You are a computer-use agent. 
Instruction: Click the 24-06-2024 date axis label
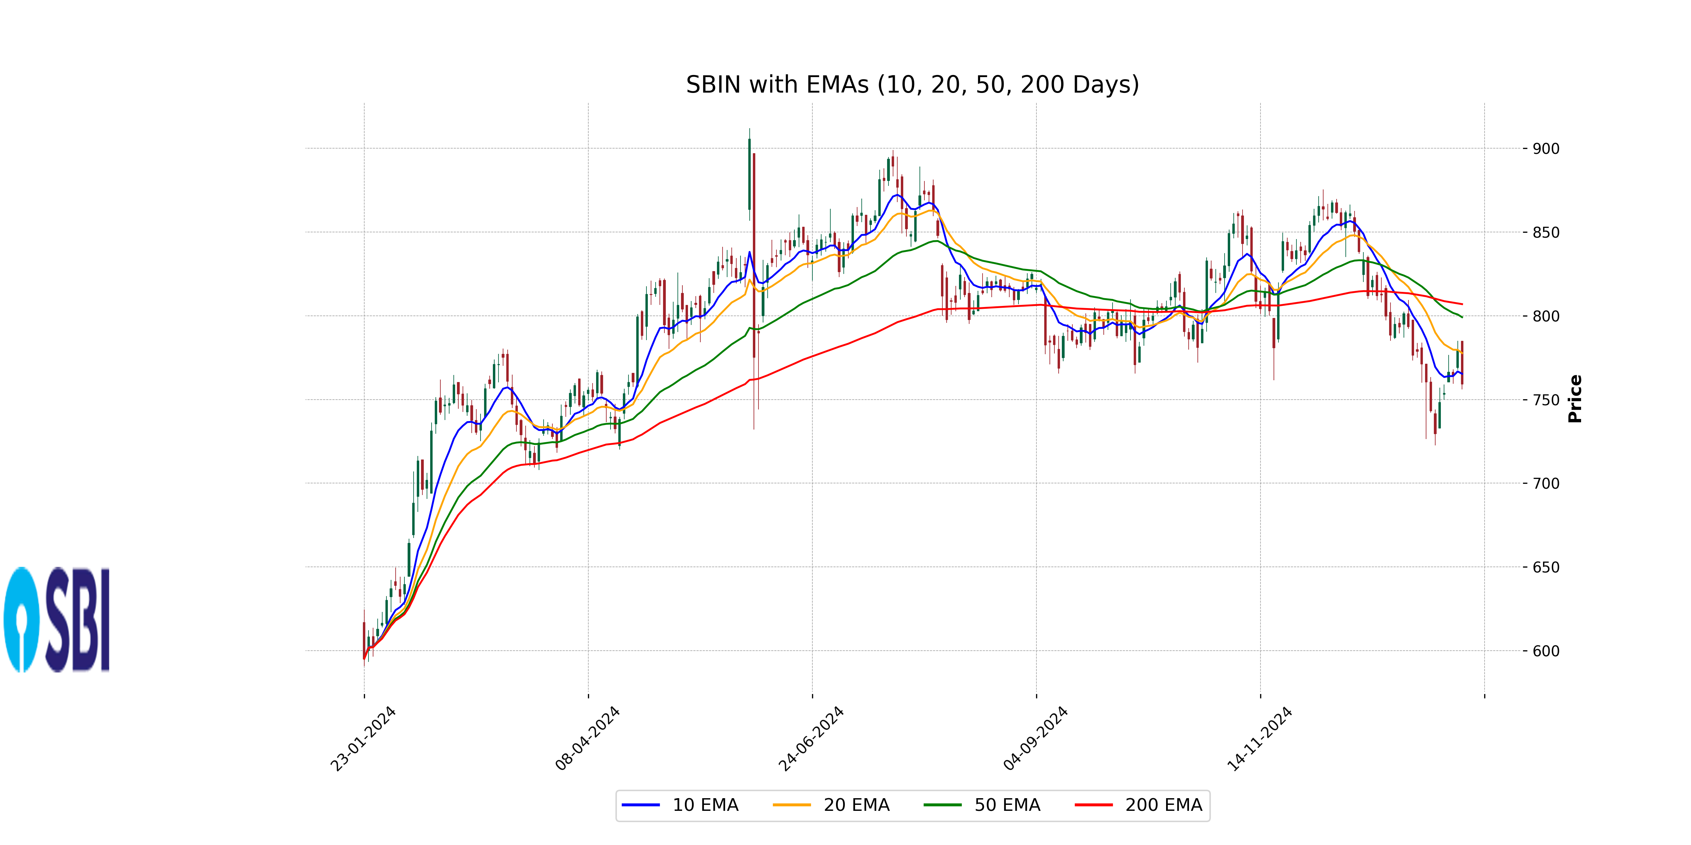coord(811,739)
